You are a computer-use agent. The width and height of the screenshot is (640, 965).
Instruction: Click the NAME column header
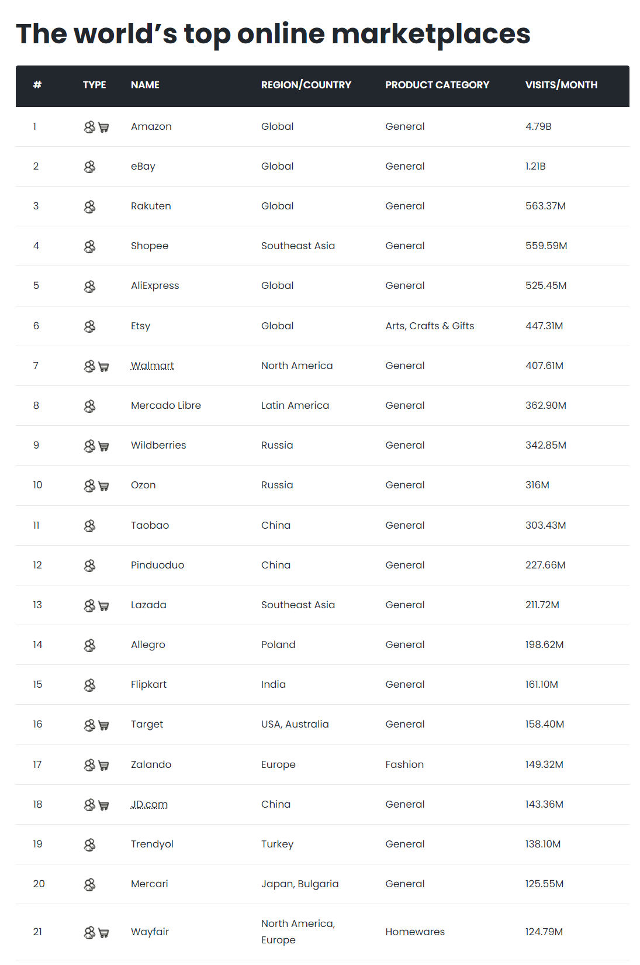[x=145, y=85]
